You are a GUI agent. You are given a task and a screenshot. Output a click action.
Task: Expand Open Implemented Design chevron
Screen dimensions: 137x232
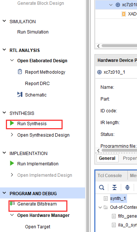point(12,175)
